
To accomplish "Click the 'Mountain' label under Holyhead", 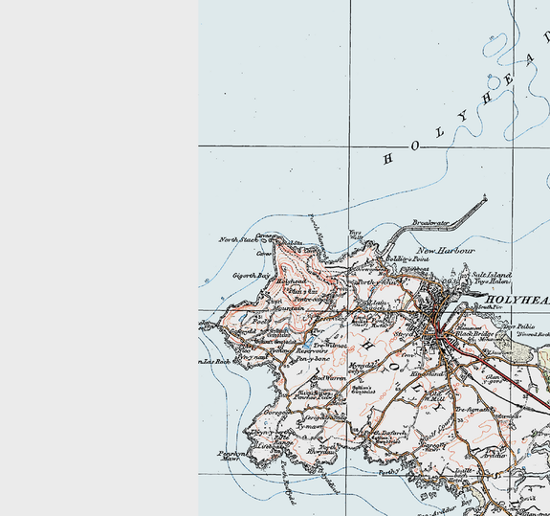I will 288,308.
